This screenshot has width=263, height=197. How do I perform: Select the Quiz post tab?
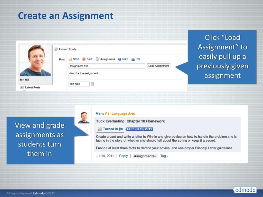point(125,59)
